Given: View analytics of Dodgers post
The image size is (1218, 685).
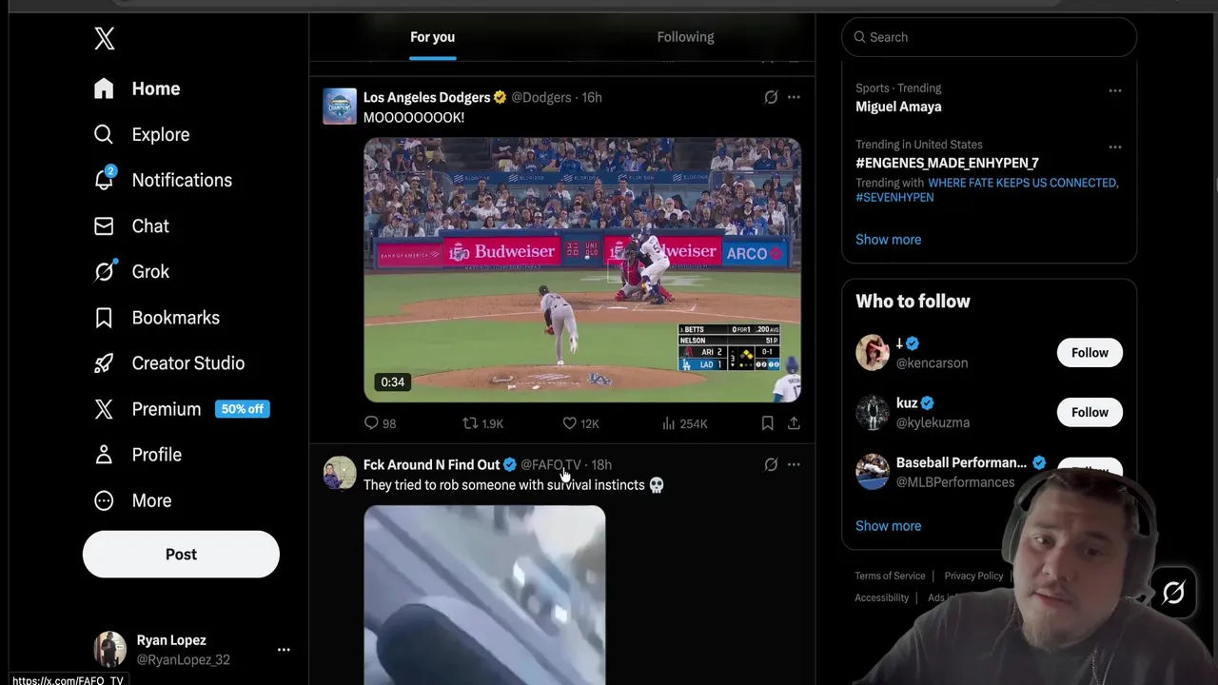Looking at the screenshot, I should [x=684, y=423].
